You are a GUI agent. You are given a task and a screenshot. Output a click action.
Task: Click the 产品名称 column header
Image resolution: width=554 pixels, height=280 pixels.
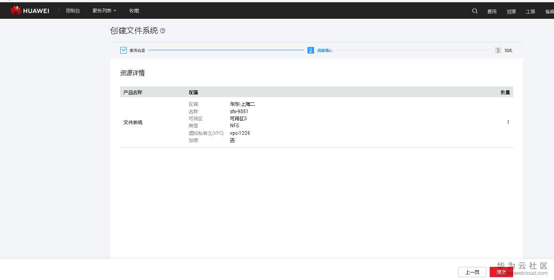point(133,92)
